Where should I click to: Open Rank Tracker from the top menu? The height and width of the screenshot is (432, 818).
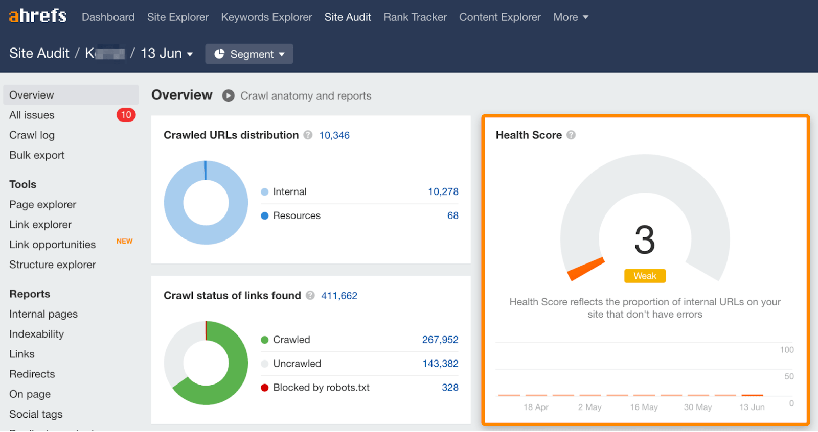(x=415, y=17)
